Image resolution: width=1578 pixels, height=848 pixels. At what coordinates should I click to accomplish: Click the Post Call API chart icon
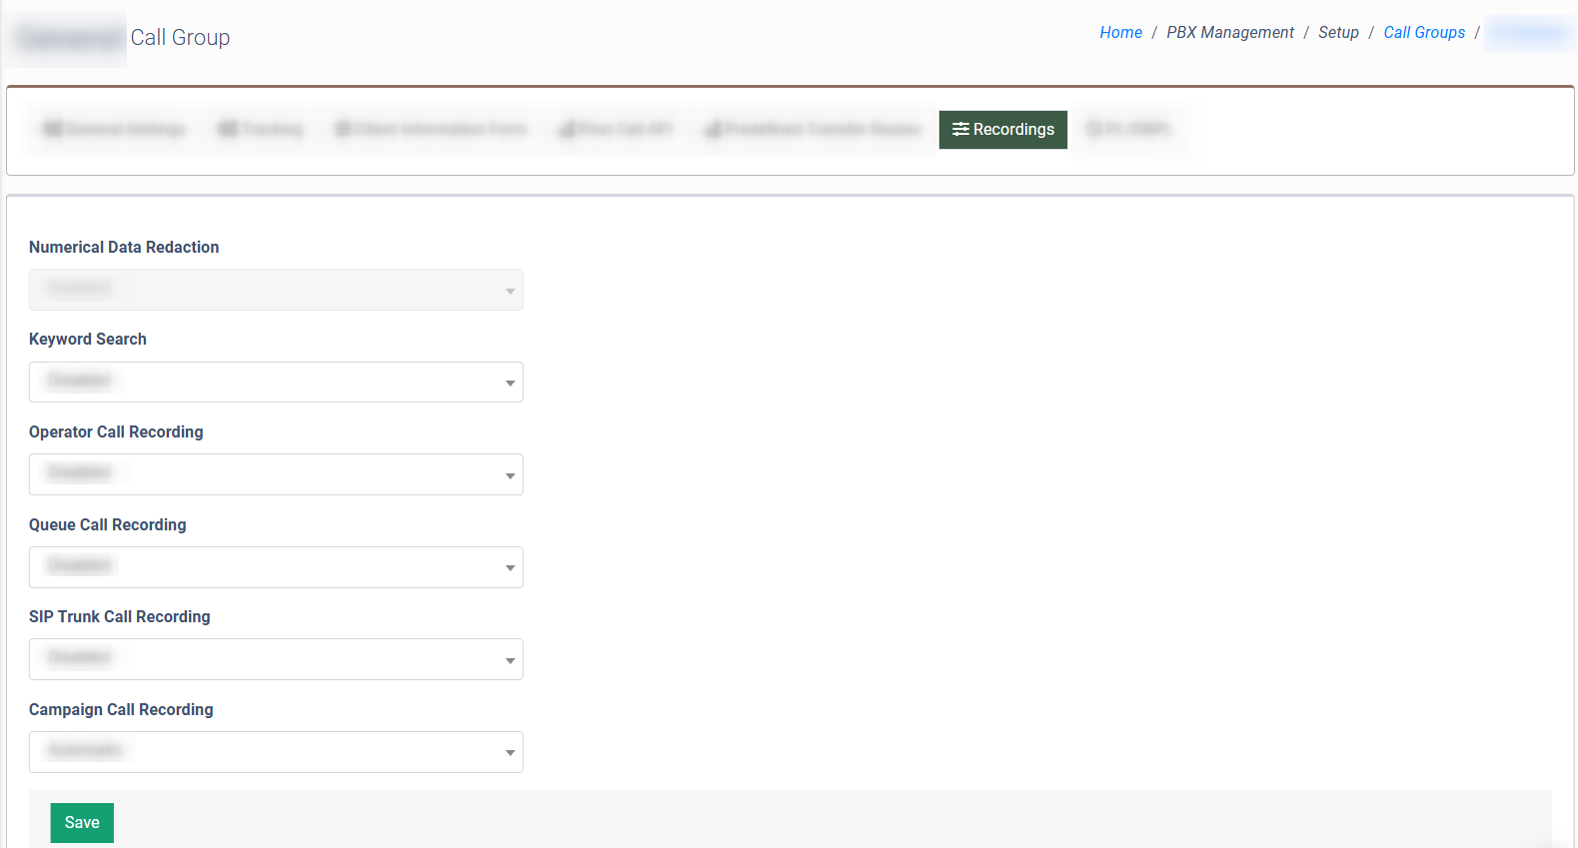pyautogui.click(x=567, y=130)
